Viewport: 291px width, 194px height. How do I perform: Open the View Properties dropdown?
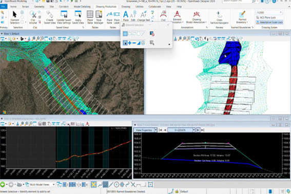pyautogui.click(x=146, y=130)
